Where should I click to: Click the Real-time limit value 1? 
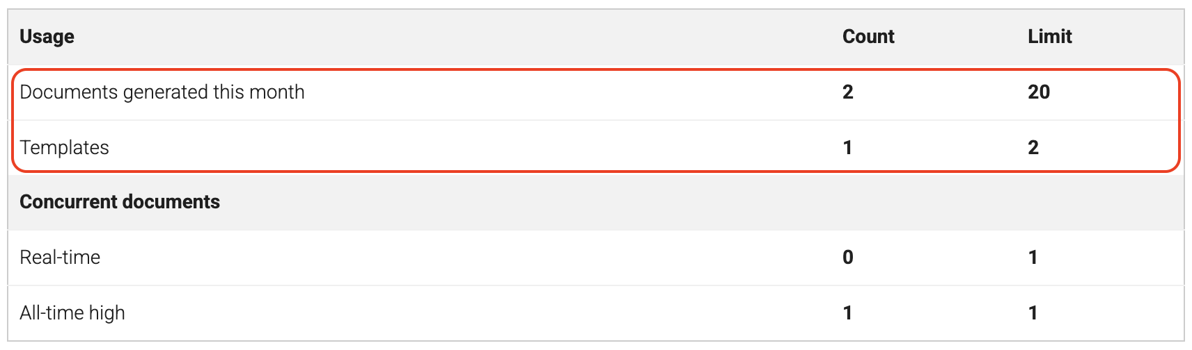pos(1033,258)
